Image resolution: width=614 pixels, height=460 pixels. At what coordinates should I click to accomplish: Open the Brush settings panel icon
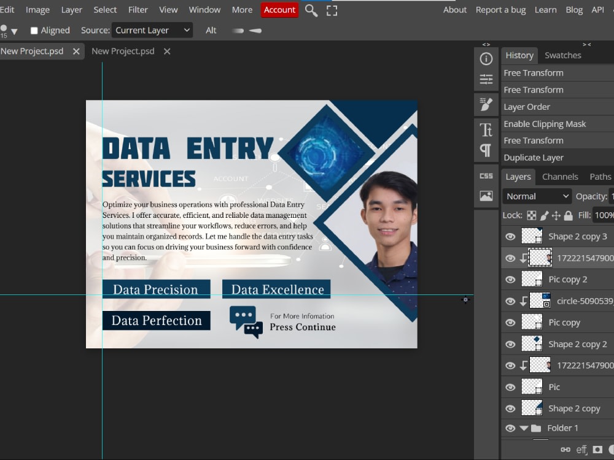point(486,104)
